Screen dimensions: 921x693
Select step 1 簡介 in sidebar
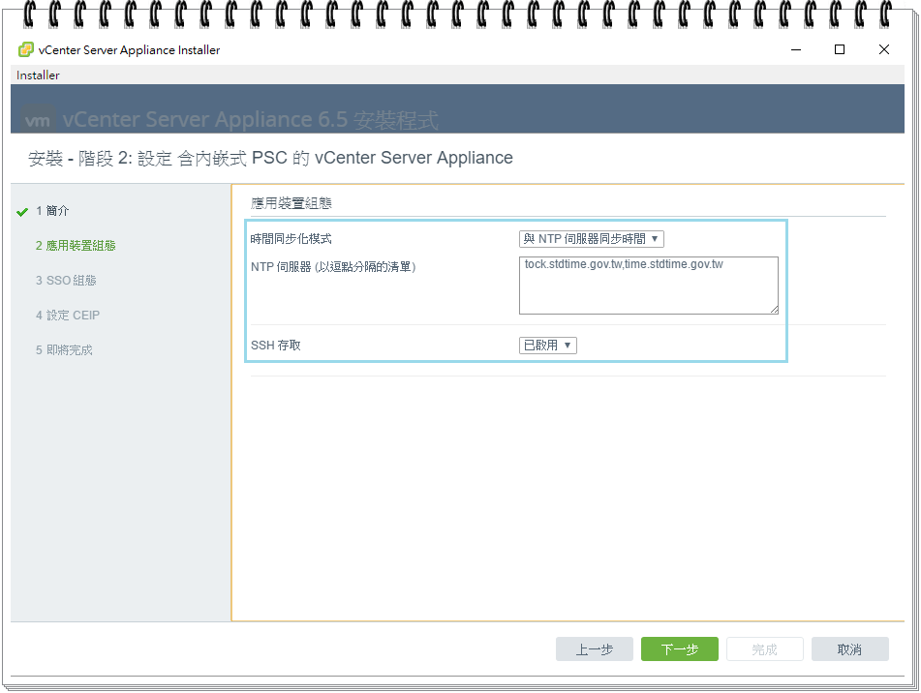coord(52,211)
